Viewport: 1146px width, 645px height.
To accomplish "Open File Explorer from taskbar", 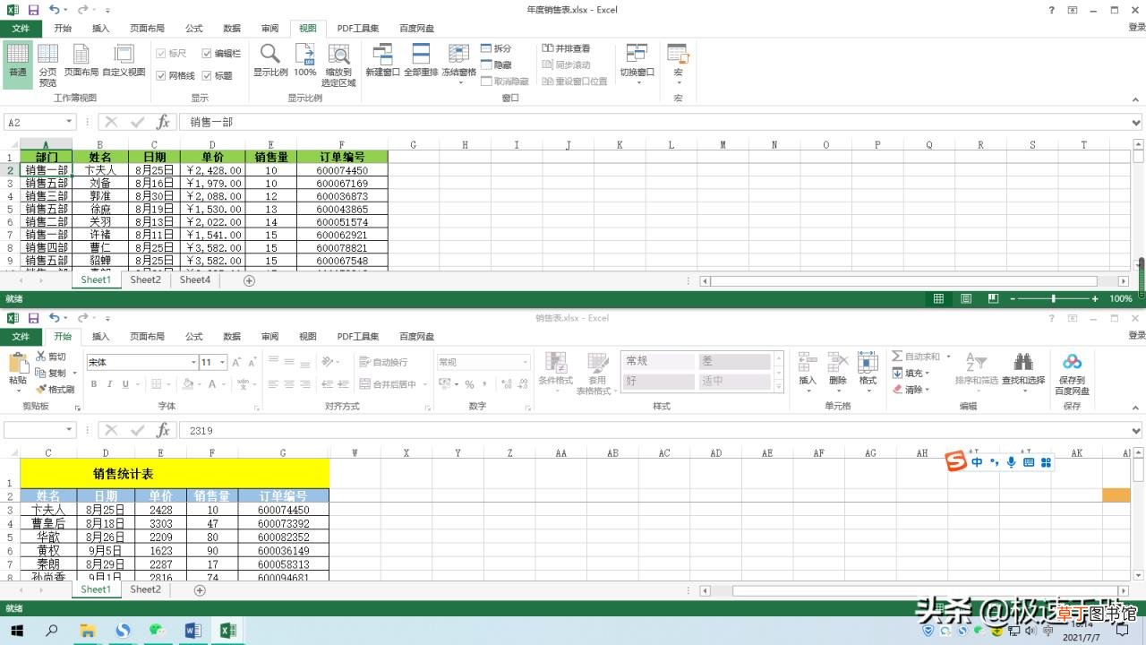I will (88, 631).
